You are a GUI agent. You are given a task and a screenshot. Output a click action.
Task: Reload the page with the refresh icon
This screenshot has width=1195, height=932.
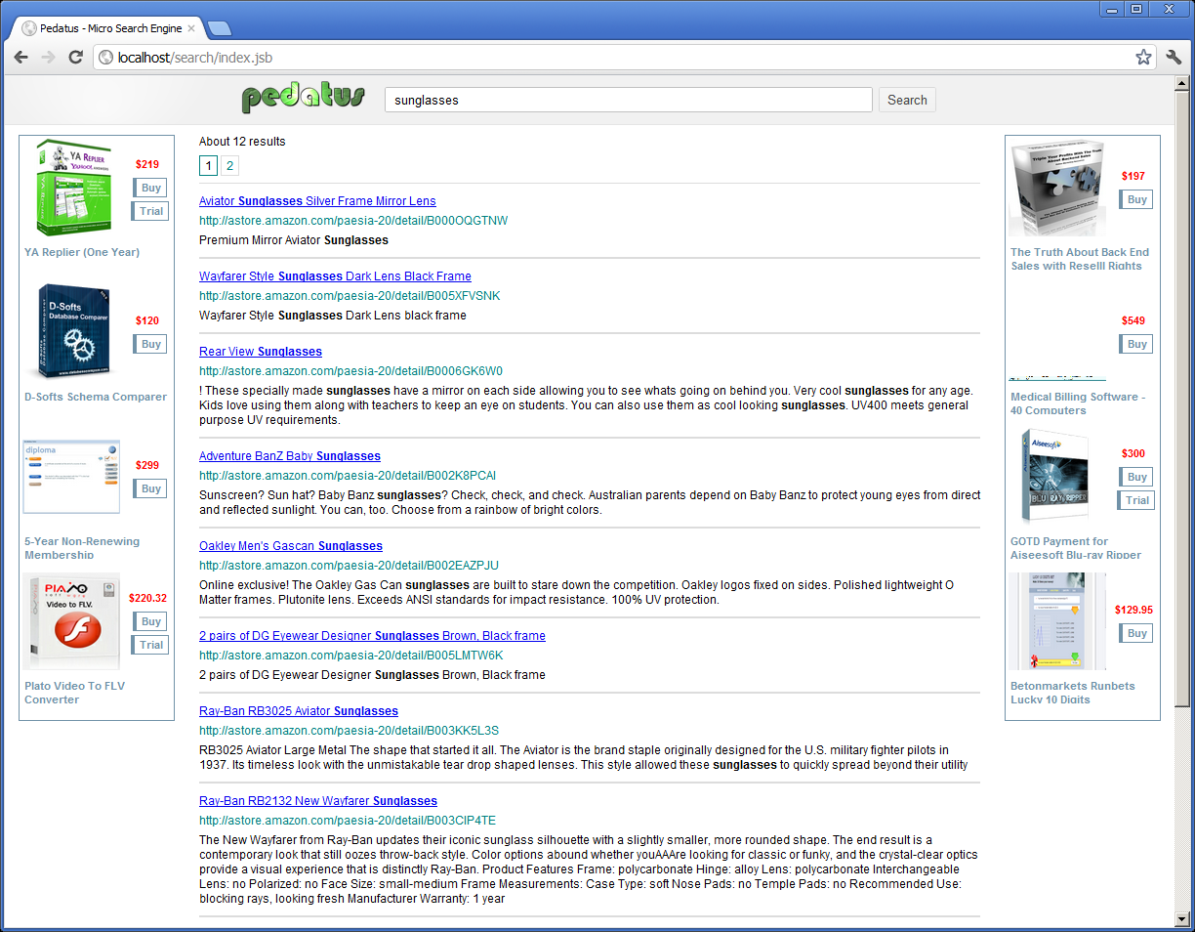[x=75, y=58]
